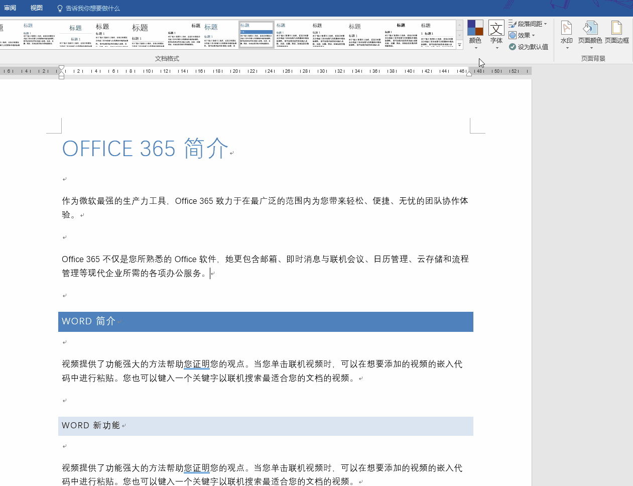Open the 颜色 theme colors palette
Viewport: 633px width, 486px height.
pos(475,32)
